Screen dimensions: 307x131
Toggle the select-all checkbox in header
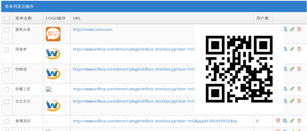click(7, 18)
